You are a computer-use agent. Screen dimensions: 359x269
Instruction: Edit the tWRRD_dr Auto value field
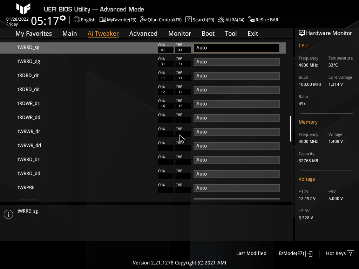coord(237,160)
